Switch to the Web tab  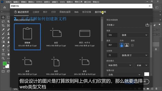click(76, 12)
